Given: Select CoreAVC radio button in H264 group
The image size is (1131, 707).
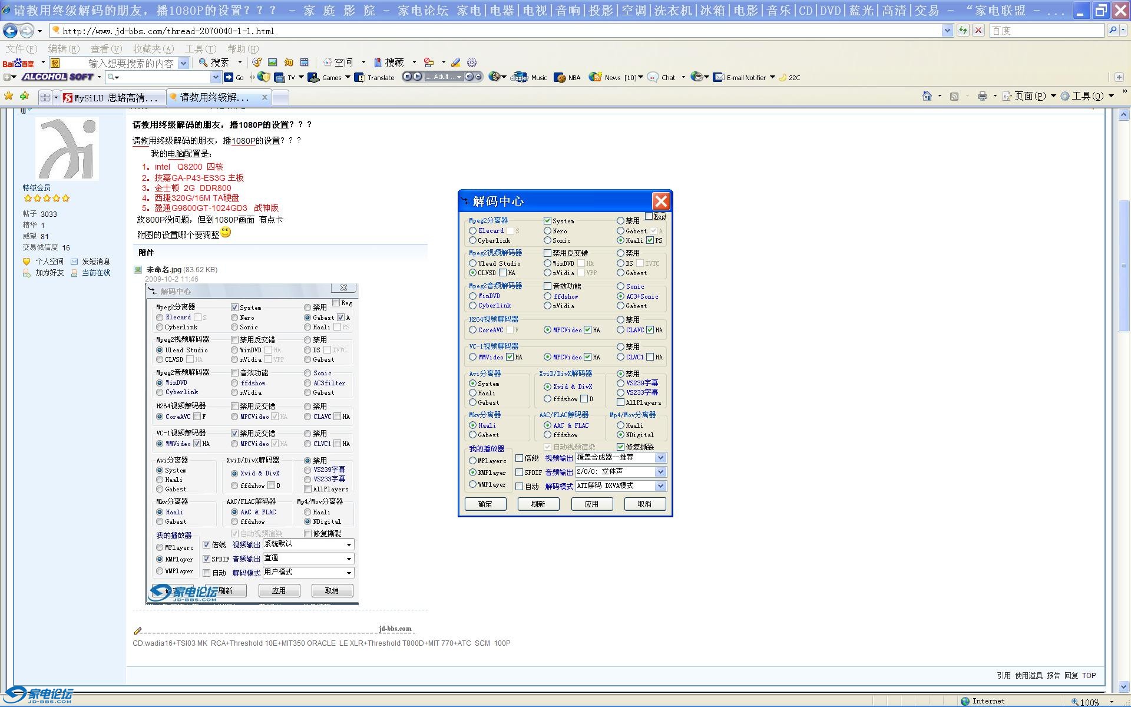Looking at the screenshot, I should point(473,330).
